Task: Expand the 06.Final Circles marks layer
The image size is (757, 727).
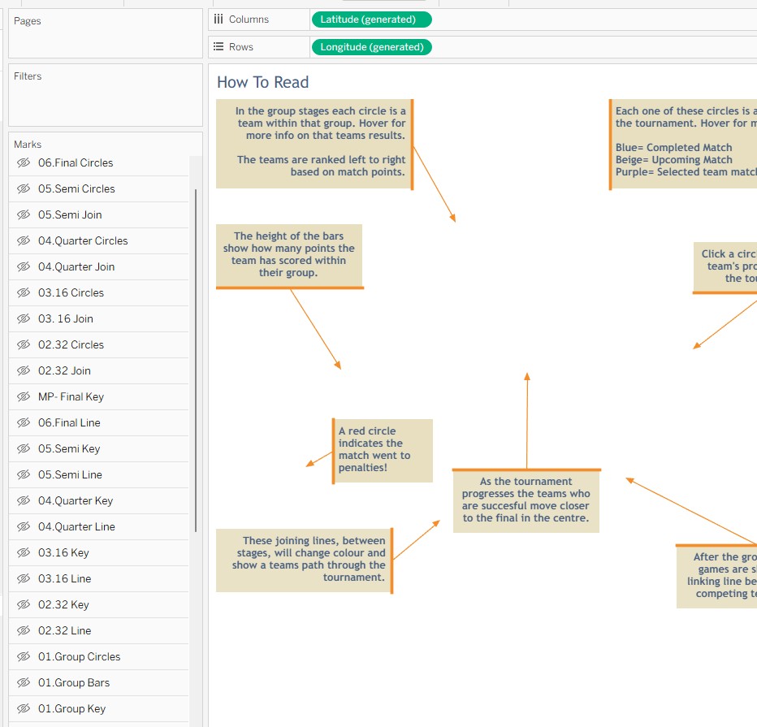Action: 98,162
